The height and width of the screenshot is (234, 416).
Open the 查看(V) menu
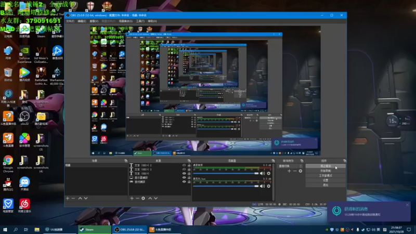(x=94, y=21)
